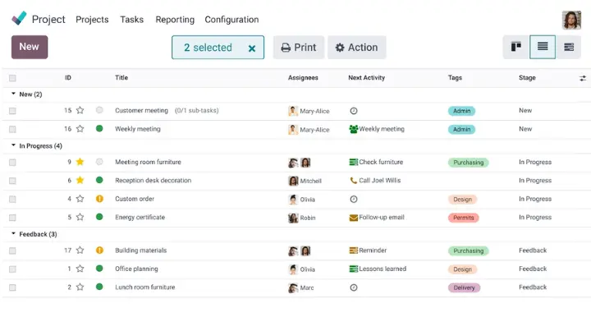Image resolution: width=591 pixels, height=331 pixels.
Task: Click the (0/1 sub-tasks) text
Action: [196, 110]
